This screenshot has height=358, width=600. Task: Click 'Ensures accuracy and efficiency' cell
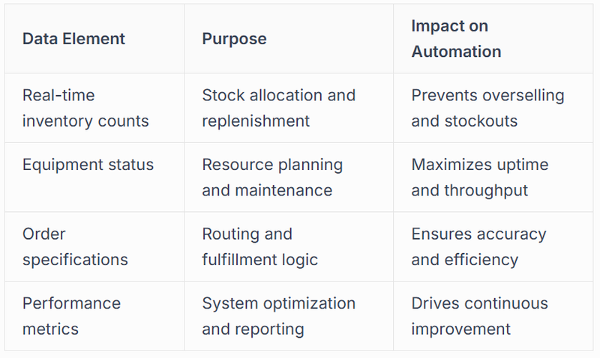click(478, 246)
